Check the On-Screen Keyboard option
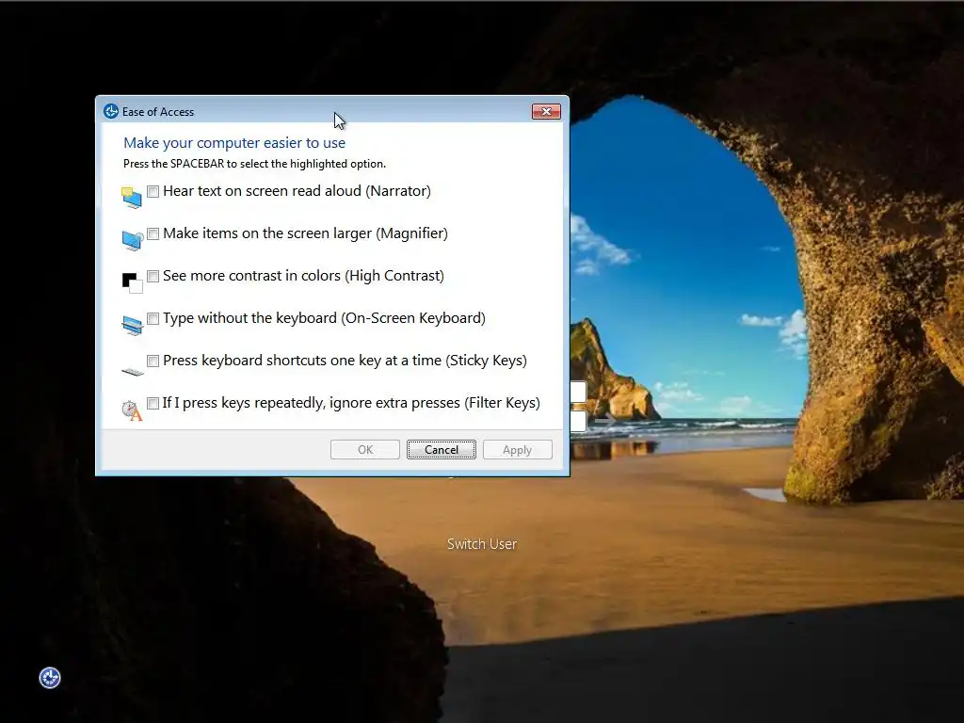The image size is (964, 723). pyautogui.click(x=153, y=318)
